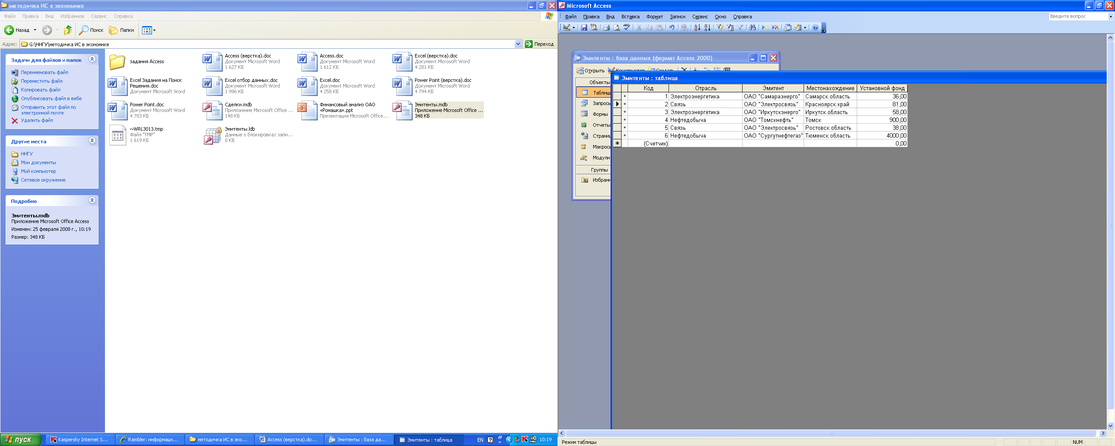Show the database window icon
This screenshot has width=1115, height=446.
point(788,27)
